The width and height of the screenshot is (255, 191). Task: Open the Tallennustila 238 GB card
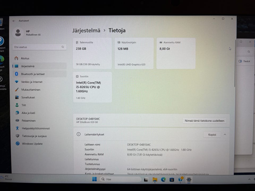92,53
